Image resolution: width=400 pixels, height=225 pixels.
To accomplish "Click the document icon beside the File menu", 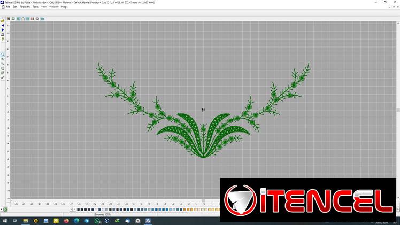I will pyautogui.click(x=3, y=7).
